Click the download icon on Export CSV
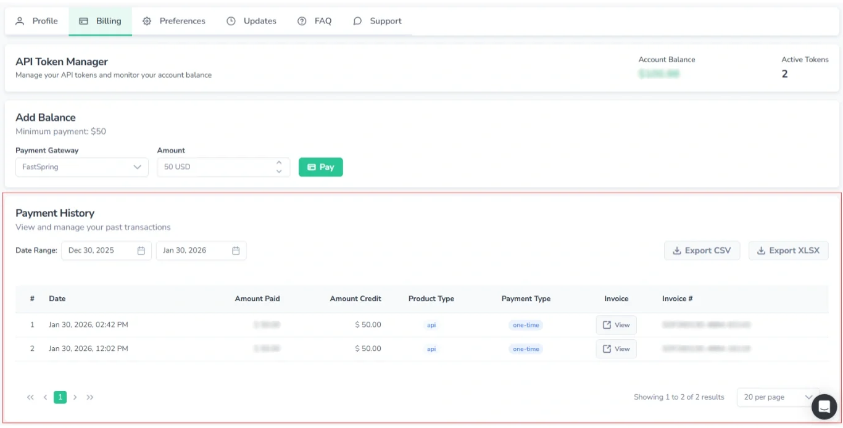 point(675,250)
